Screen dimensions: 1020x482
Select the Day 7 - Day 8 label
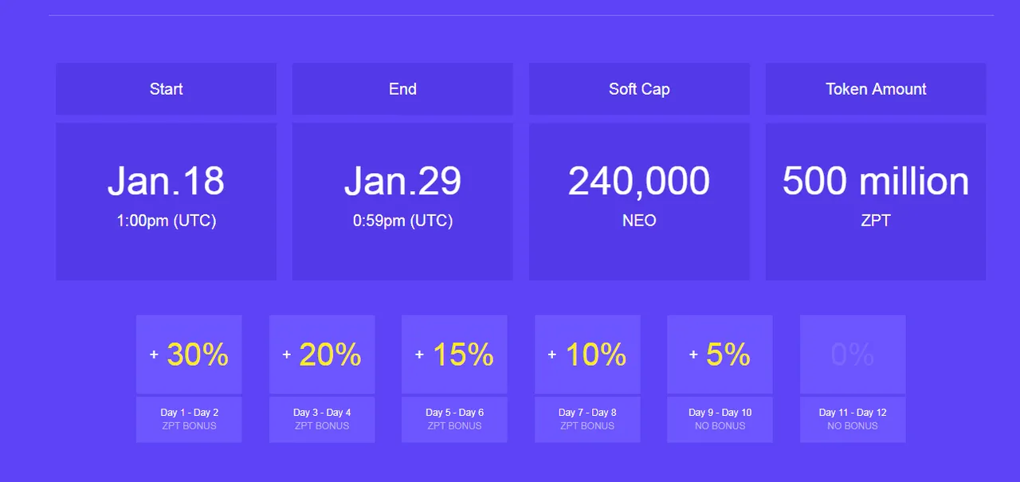tap(587, 413)
